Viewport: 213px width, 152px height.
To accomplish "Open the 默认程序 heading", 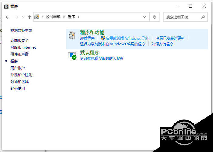I will [x=90, y=53].
